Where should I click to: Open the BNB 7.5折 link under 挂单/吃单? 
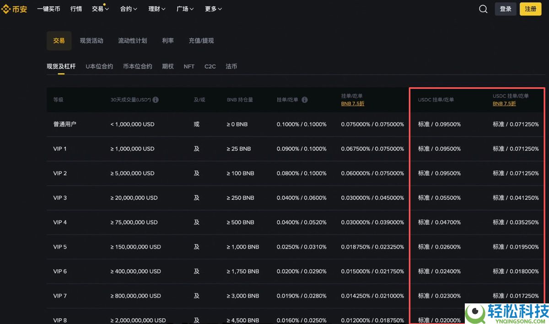(x=352, y=103)
